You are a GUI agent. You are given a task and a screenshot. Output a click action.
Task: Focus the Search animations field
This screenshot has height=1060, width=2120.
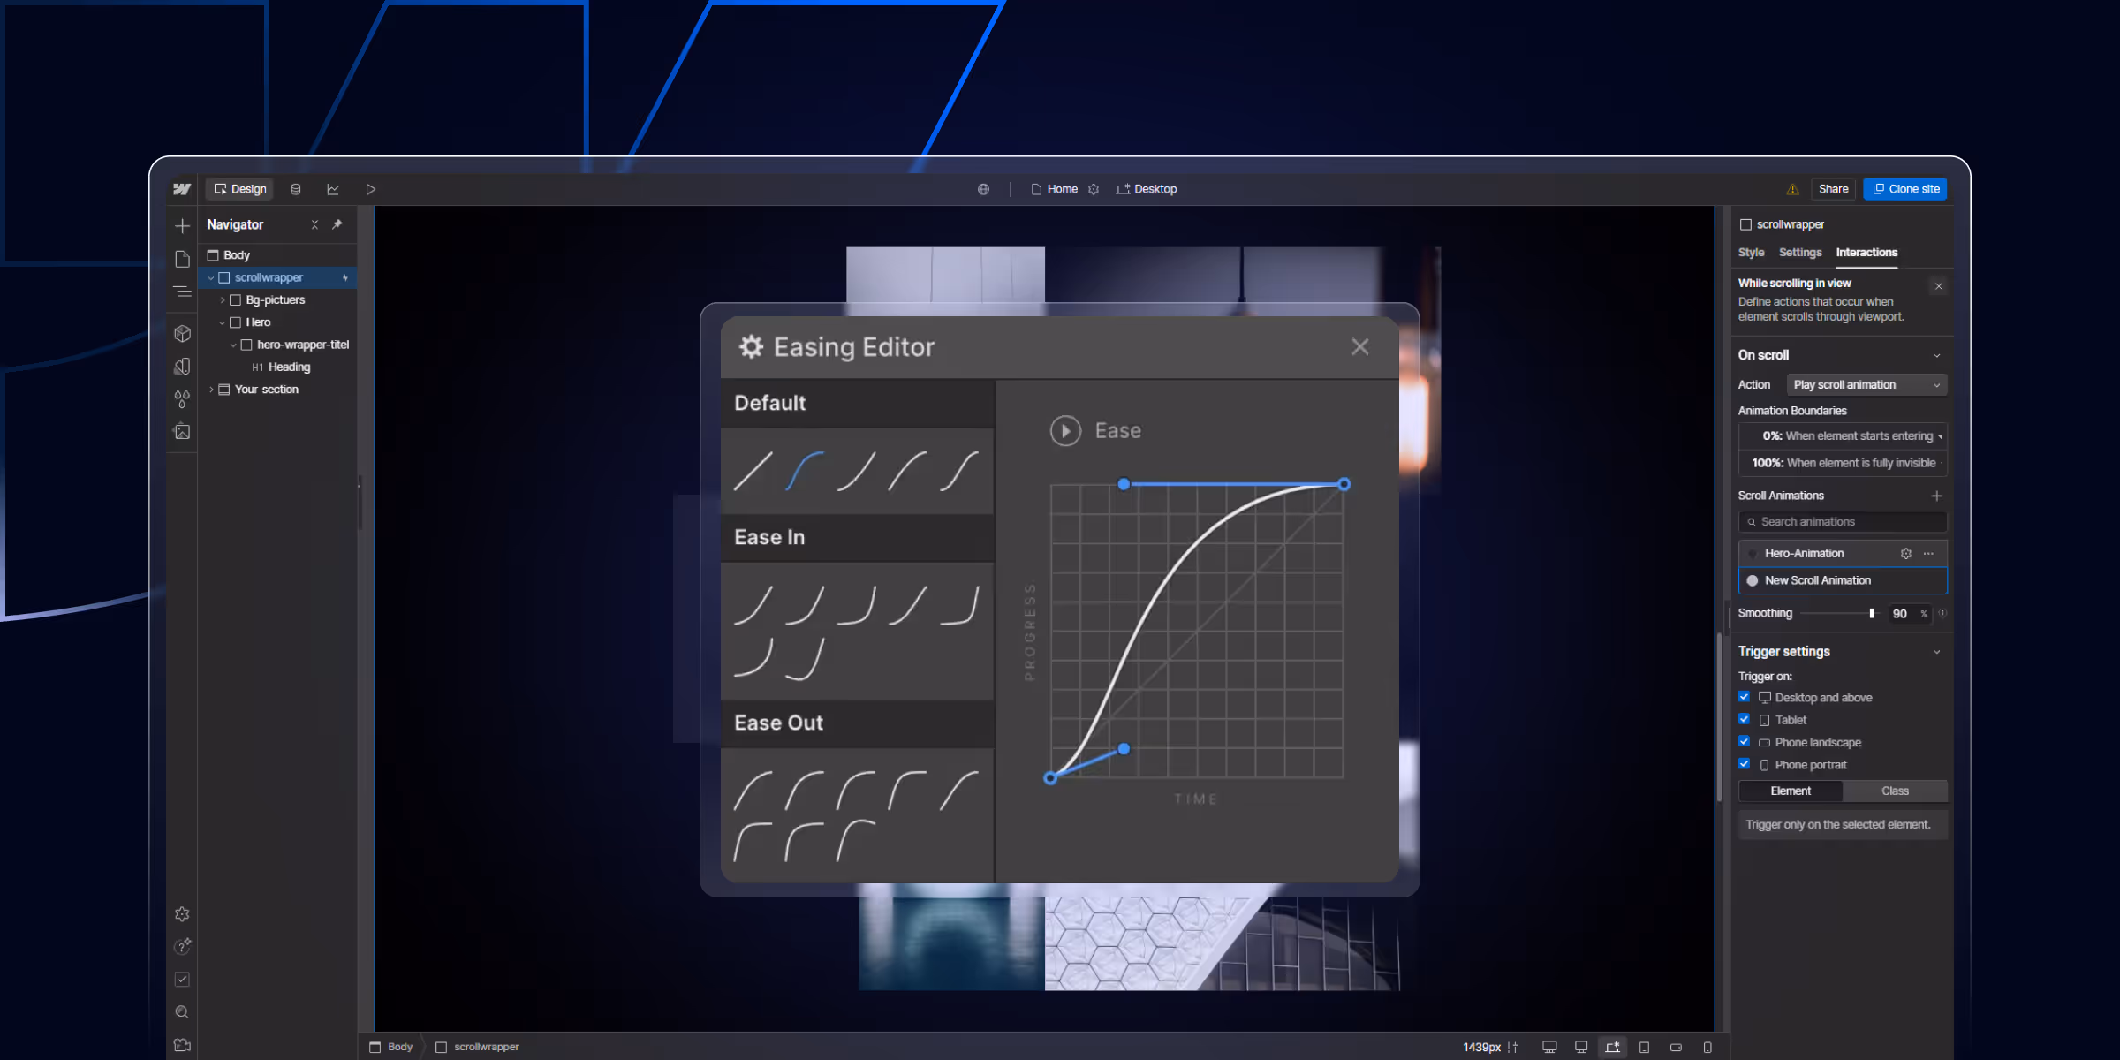1843,522
